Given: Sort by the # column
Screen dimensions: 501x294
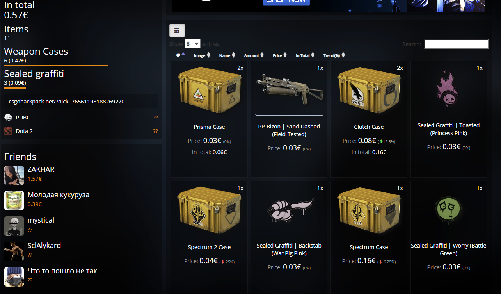Looking at the screenshot, I should (180, 55).
